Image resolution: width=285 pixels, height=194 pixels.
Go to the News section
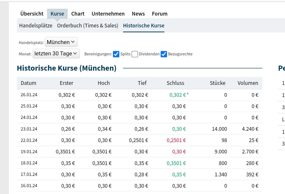click(x=138, y=13)
